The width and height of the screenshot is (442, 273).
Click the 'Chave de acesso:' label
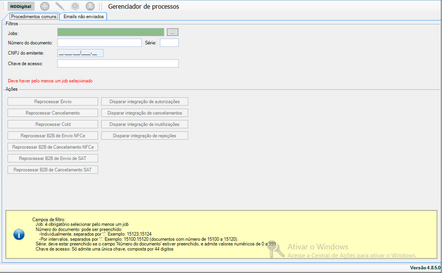click(x=25, y=64)
